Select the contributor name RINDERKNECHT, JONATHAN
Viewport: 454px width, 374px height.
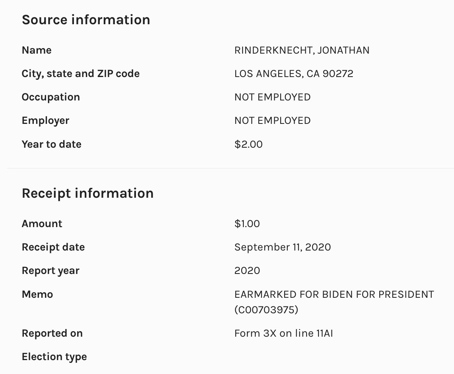point(302,50)
